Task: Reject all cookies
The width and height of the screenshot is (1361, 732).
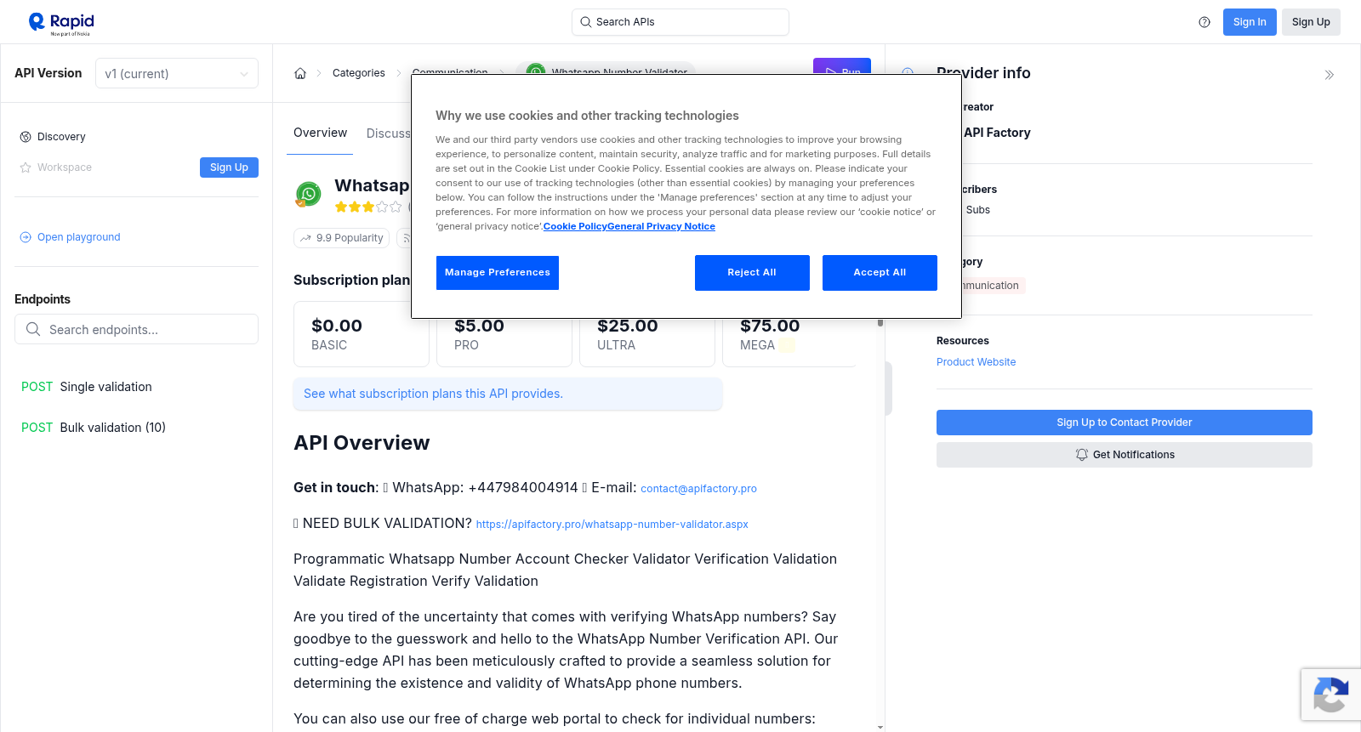Action: pyautogui.click(x=752, y=273)
